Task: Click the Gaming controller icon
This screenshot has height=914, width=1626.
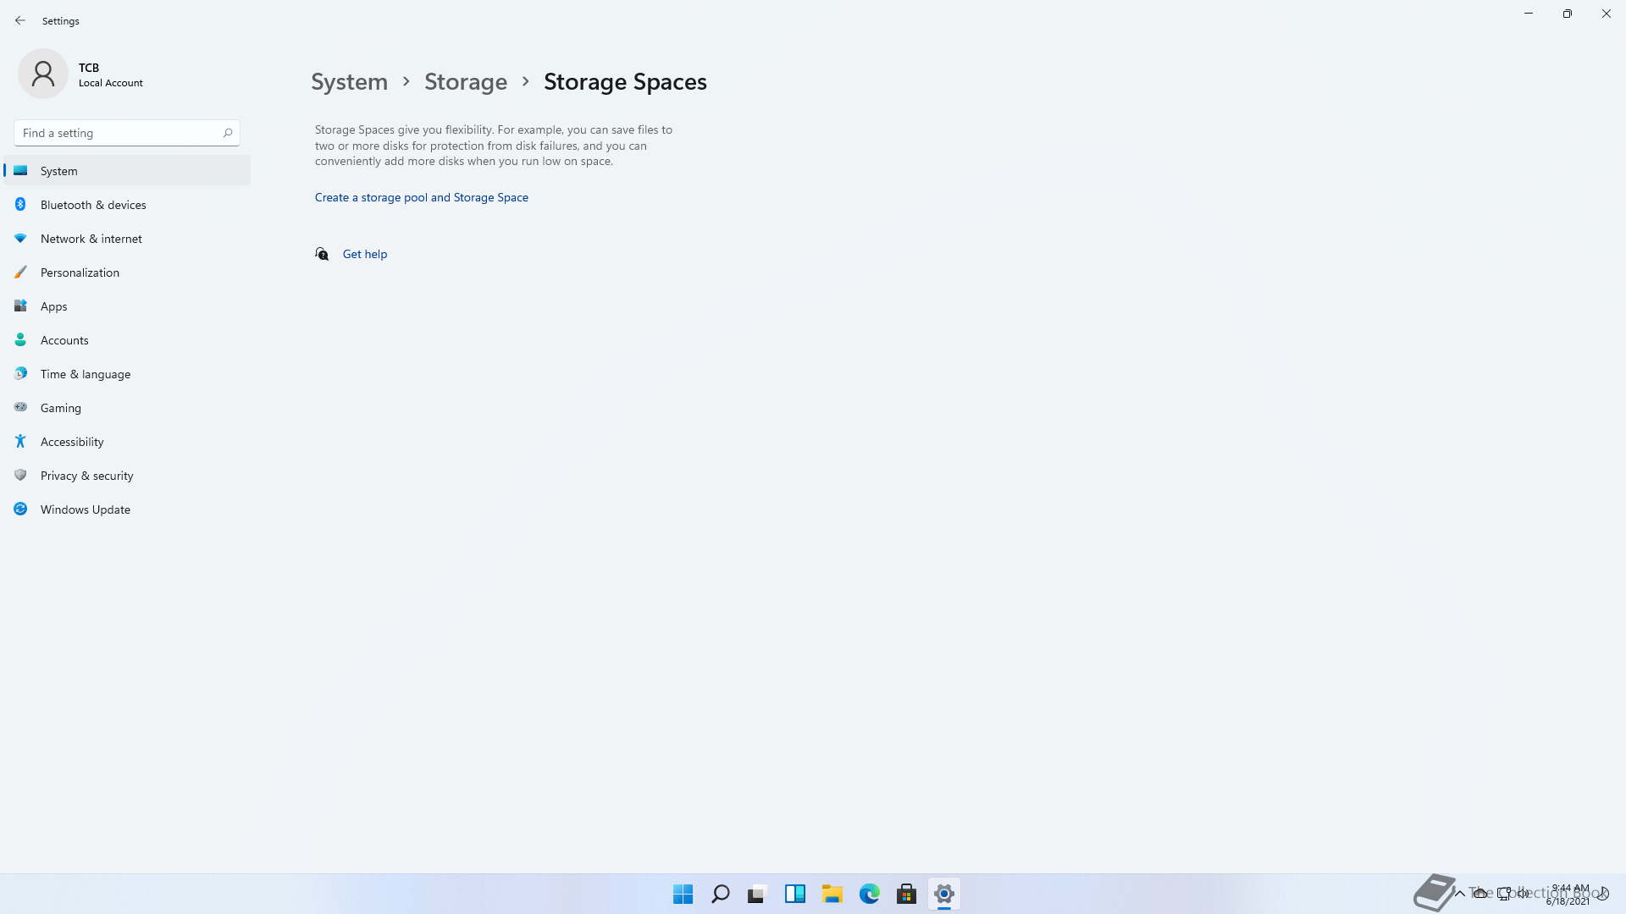Action: pos(20,407)
